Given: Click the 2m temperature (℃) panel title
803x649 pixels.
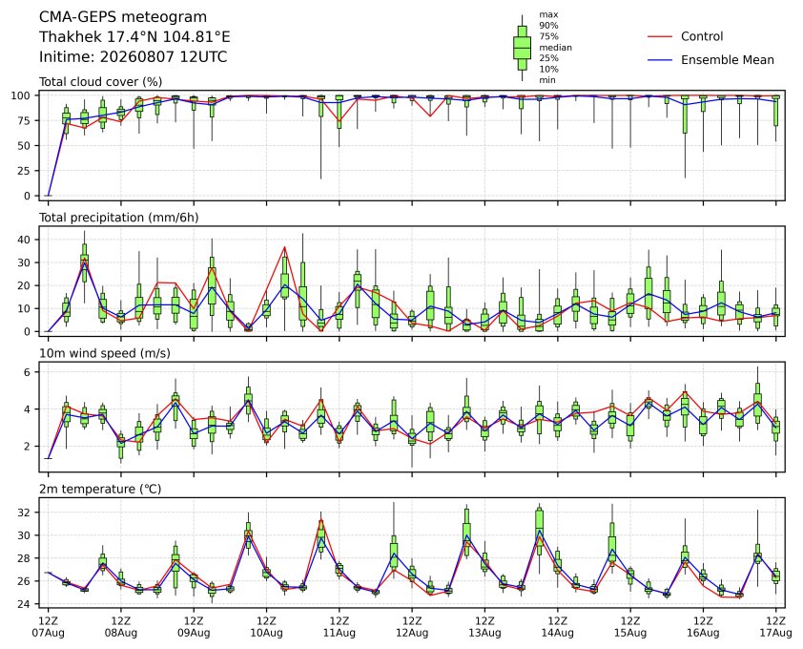Looking at the screenshot, I should click(x=100, y=489).
